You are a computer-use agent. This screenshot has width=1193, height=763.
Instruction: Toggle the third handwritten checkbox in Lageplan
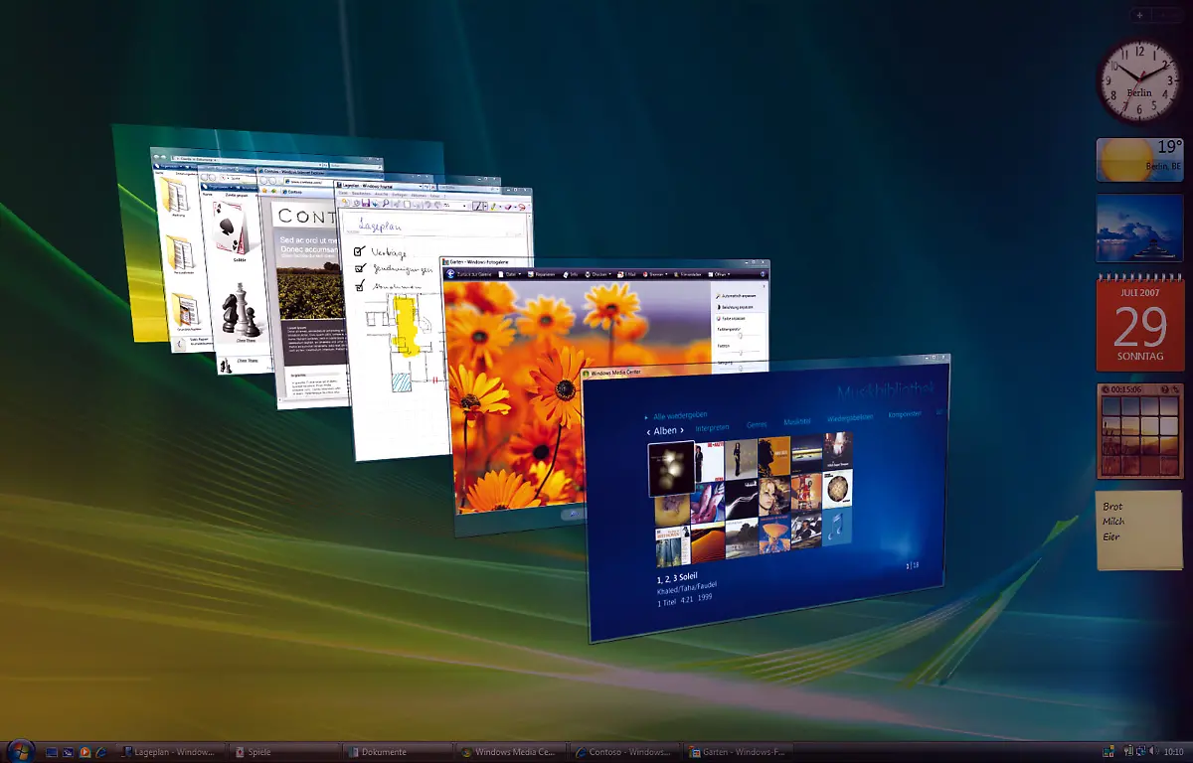(359, 286)
